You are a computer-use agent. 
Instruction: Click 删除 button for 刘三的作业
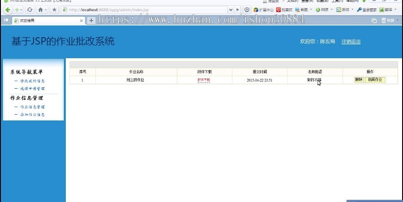click(359, 80)
